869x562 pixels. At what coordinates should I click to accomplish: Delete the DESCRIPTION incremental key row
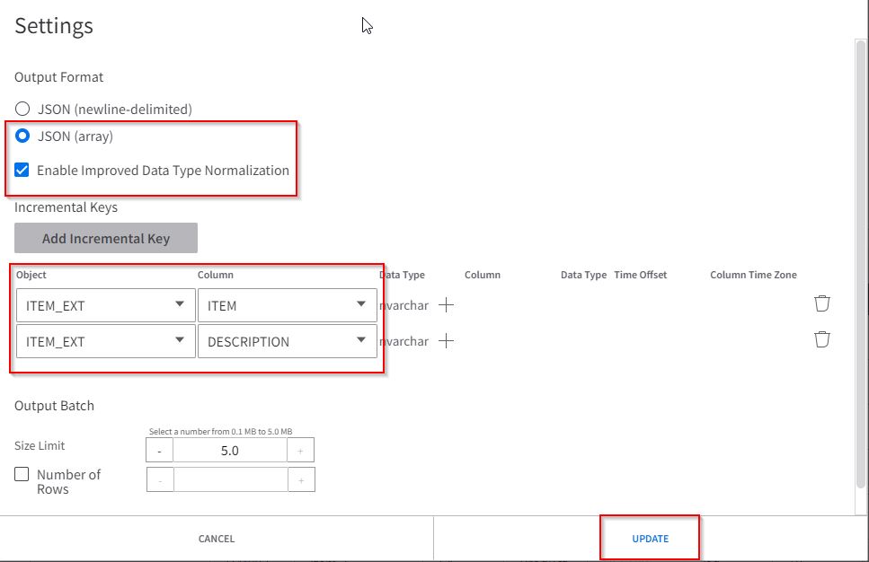821,339
